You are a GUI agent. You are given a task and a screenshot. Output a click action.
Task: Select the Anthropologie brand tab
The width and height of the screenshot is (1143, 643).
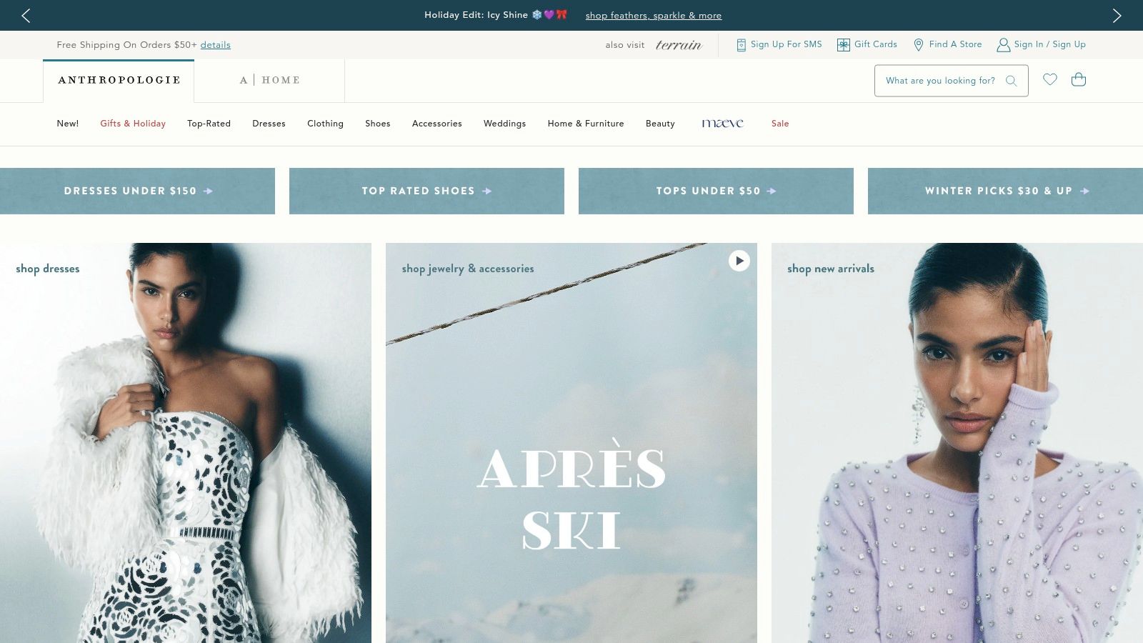click(119, 80)
